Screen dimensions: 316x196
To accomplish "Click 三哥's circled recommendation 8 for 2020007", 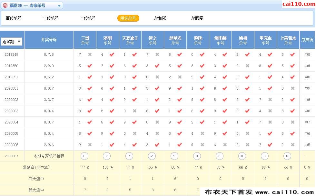I will pos(84,156).
